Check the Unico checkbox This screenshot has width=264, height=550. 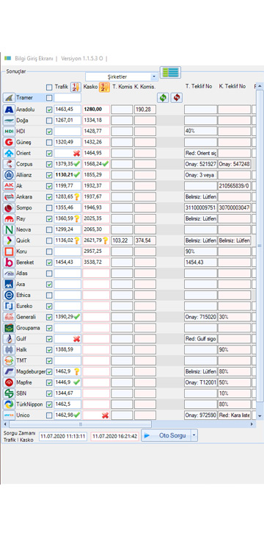(x=49, y=415)
